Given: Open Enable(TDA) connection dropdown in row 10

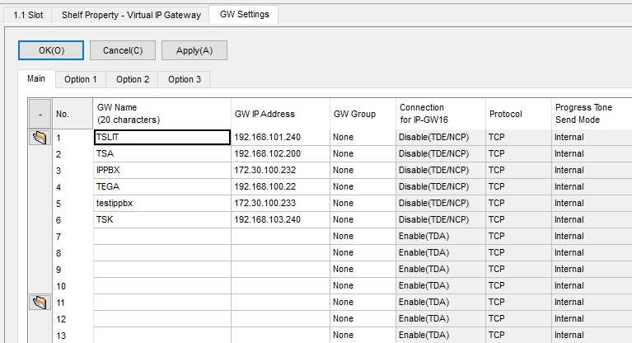Looking at the screenshot, I should 441,286.
